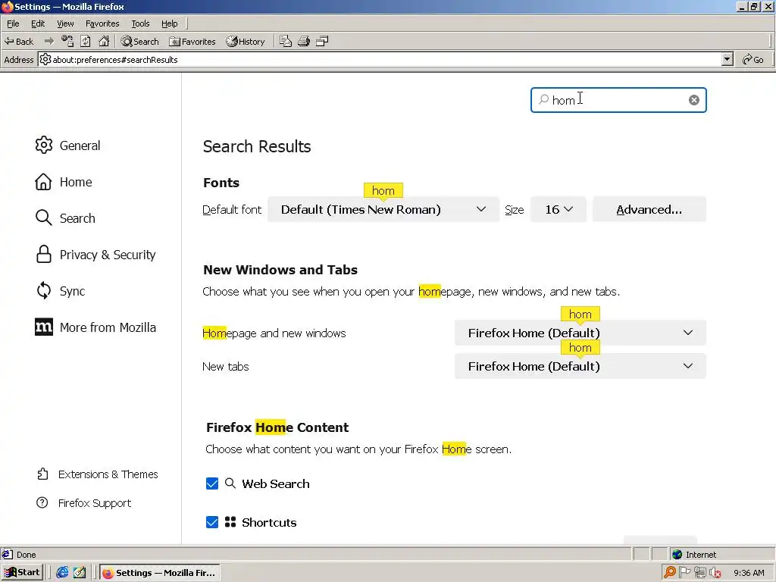
Task: Click the Print icon in toolbar
Action: [x=304, y=41]
